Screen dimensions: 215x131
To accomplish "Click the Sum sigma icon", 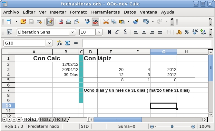I will (x=68, y=43).
